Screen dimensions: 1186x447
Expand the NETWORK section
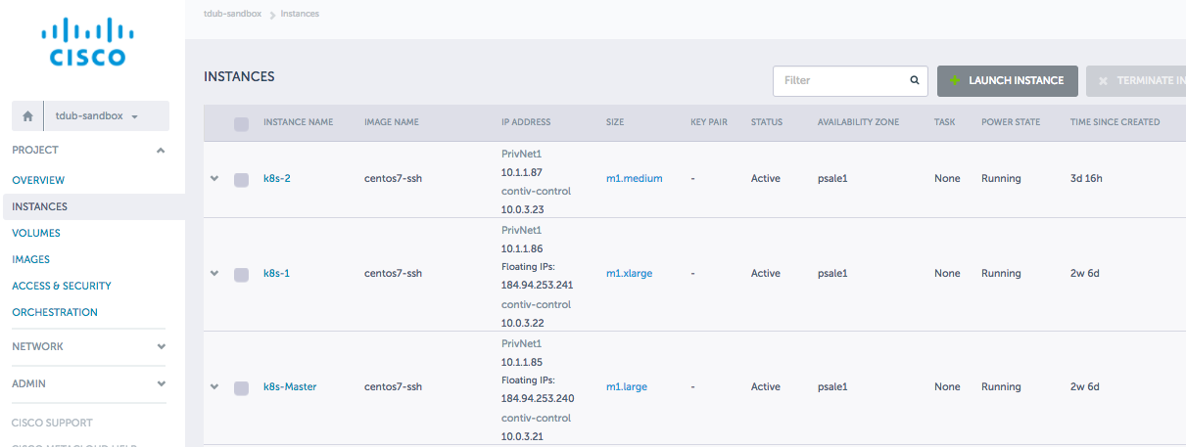click(161, 347)
